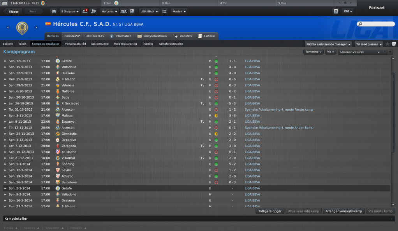Zoom in with the plus button
398x231 pixels.
pyautogui.click(x=390, y=52)
